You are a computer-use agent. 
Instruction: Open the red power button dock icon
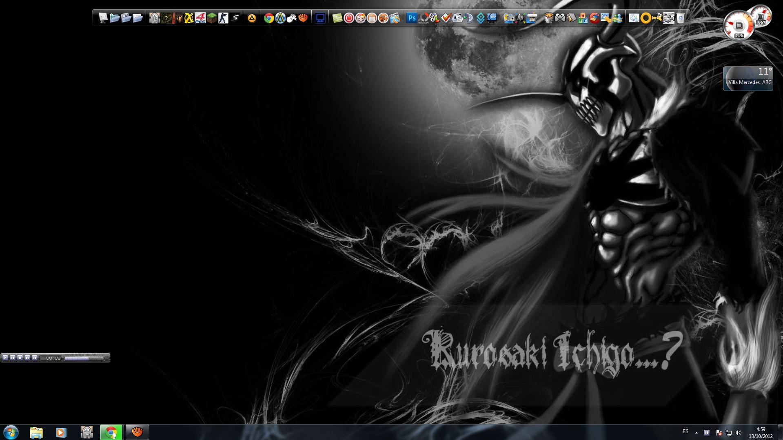click(x=348, y=18)
